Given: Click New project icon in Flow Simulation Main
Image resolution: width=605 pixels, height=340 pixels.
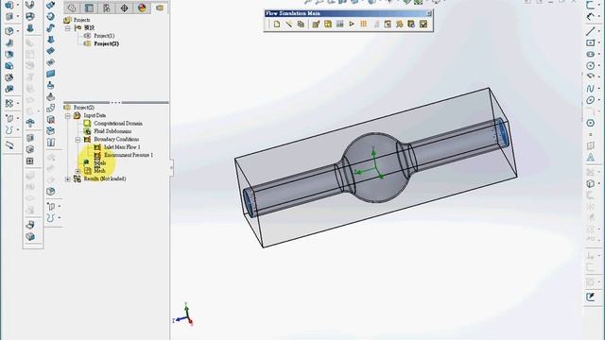Looking at the screenshot, I should pyautogui.click(x=277, y=25).
